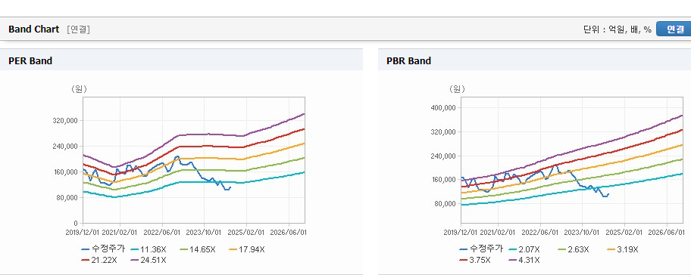Toggle 14.65X series in PER legend

pos(198,249)
